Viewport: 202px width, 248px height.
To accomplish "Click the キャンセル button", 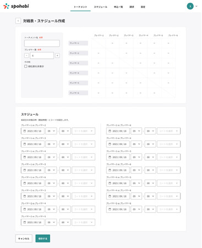I will point(24,239).
